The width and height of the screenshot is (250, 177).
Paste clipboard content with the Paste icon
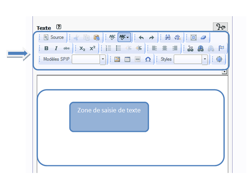(x=96, y=37)
